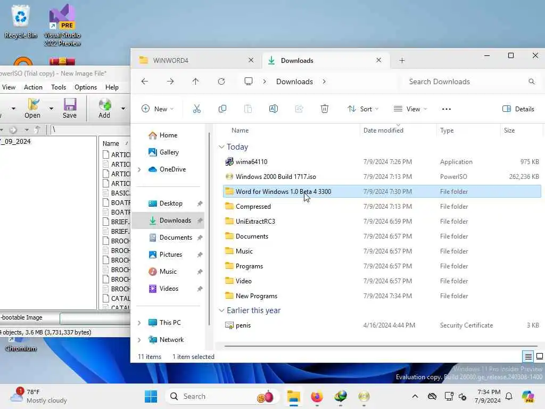Viewport: 545px width, 409px height.
Task: Click the Rename icon in Explorer toolbar
Action: tap(274, 109)
